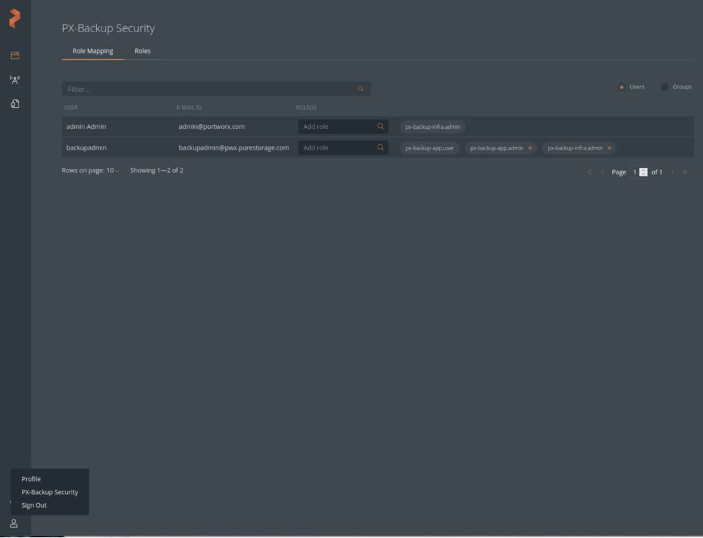Click role search icon for backupadmin
Viewport: 703px width, 538px height.
[x=380, y=148]
